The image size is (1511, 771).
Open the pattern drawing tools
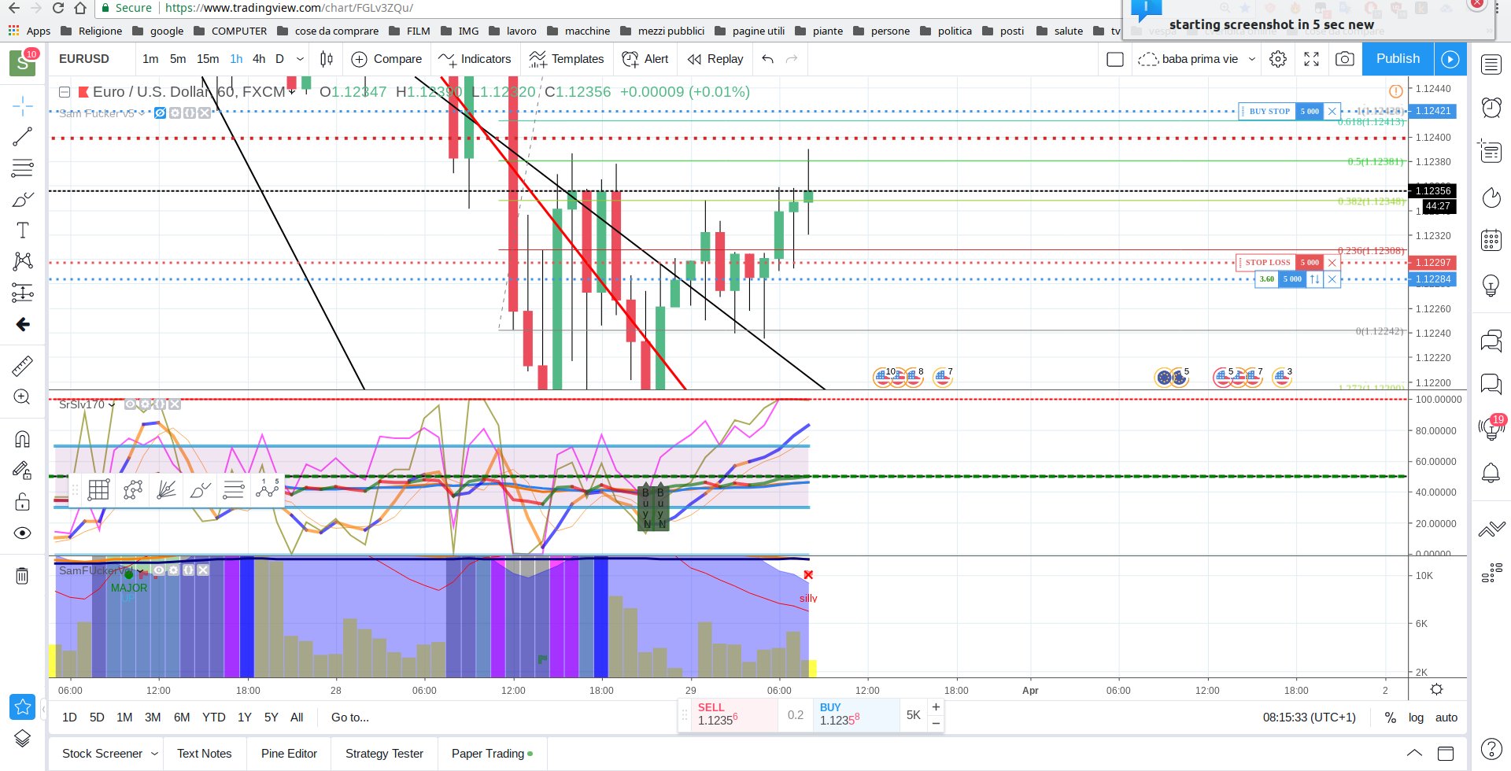[x=23, y=261]
